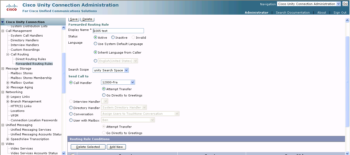Open the About link
350x155 pixels.
pos(322,13)
